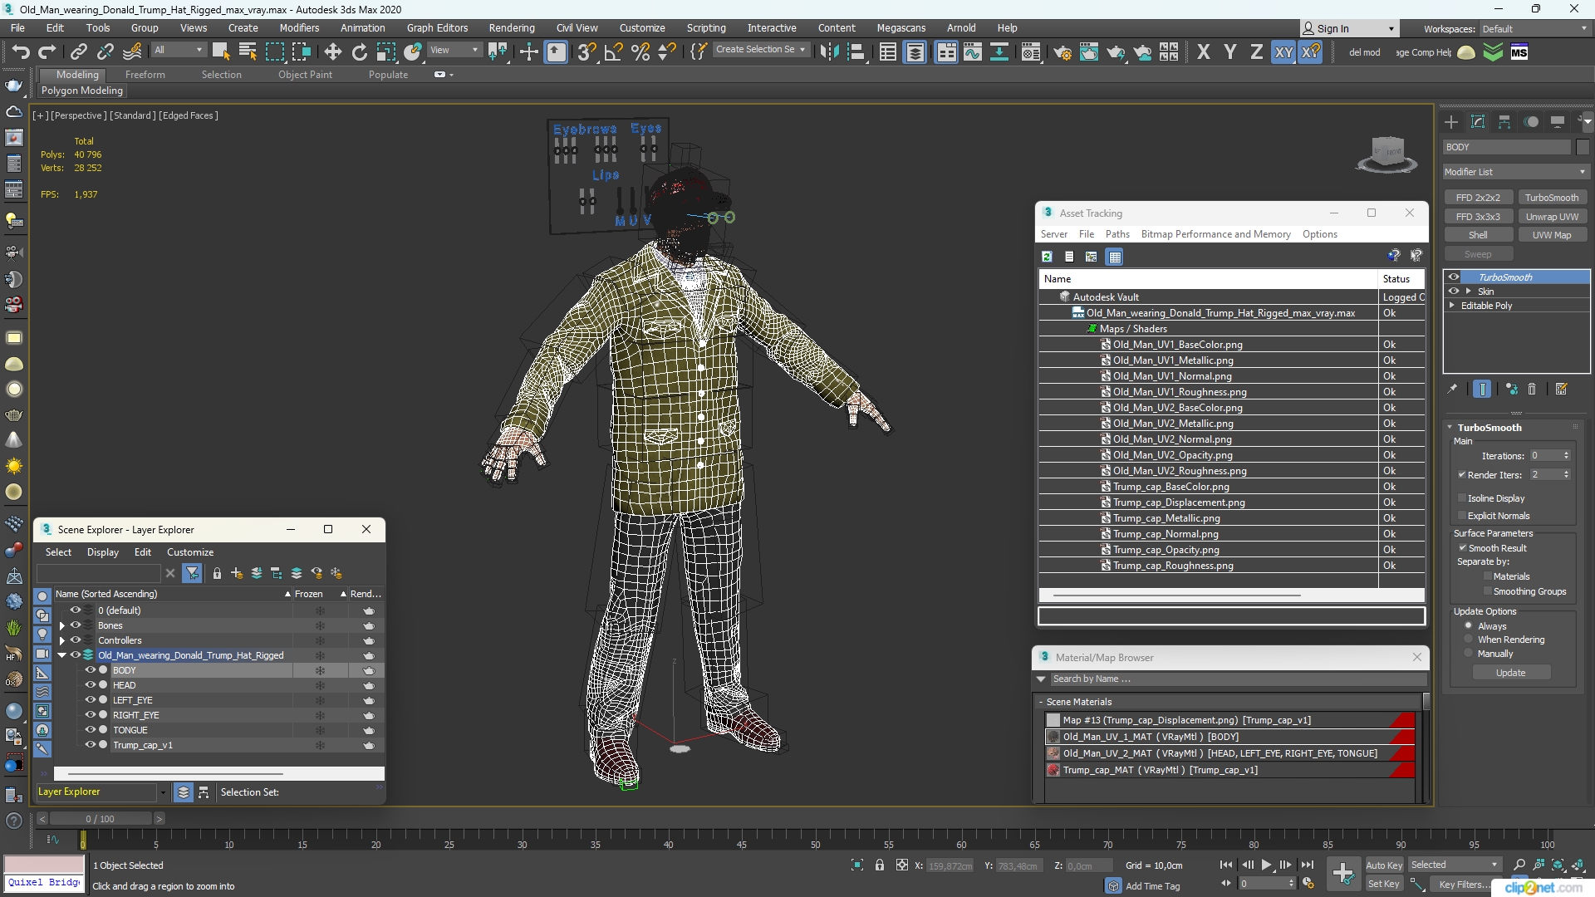Click Remove modifier from stack trash icon
The height and width of the screenshot is (897, 1595).
1532,389
